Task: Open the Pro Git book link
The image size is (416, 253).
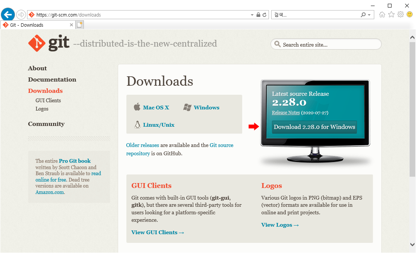Action: point(74,161)
